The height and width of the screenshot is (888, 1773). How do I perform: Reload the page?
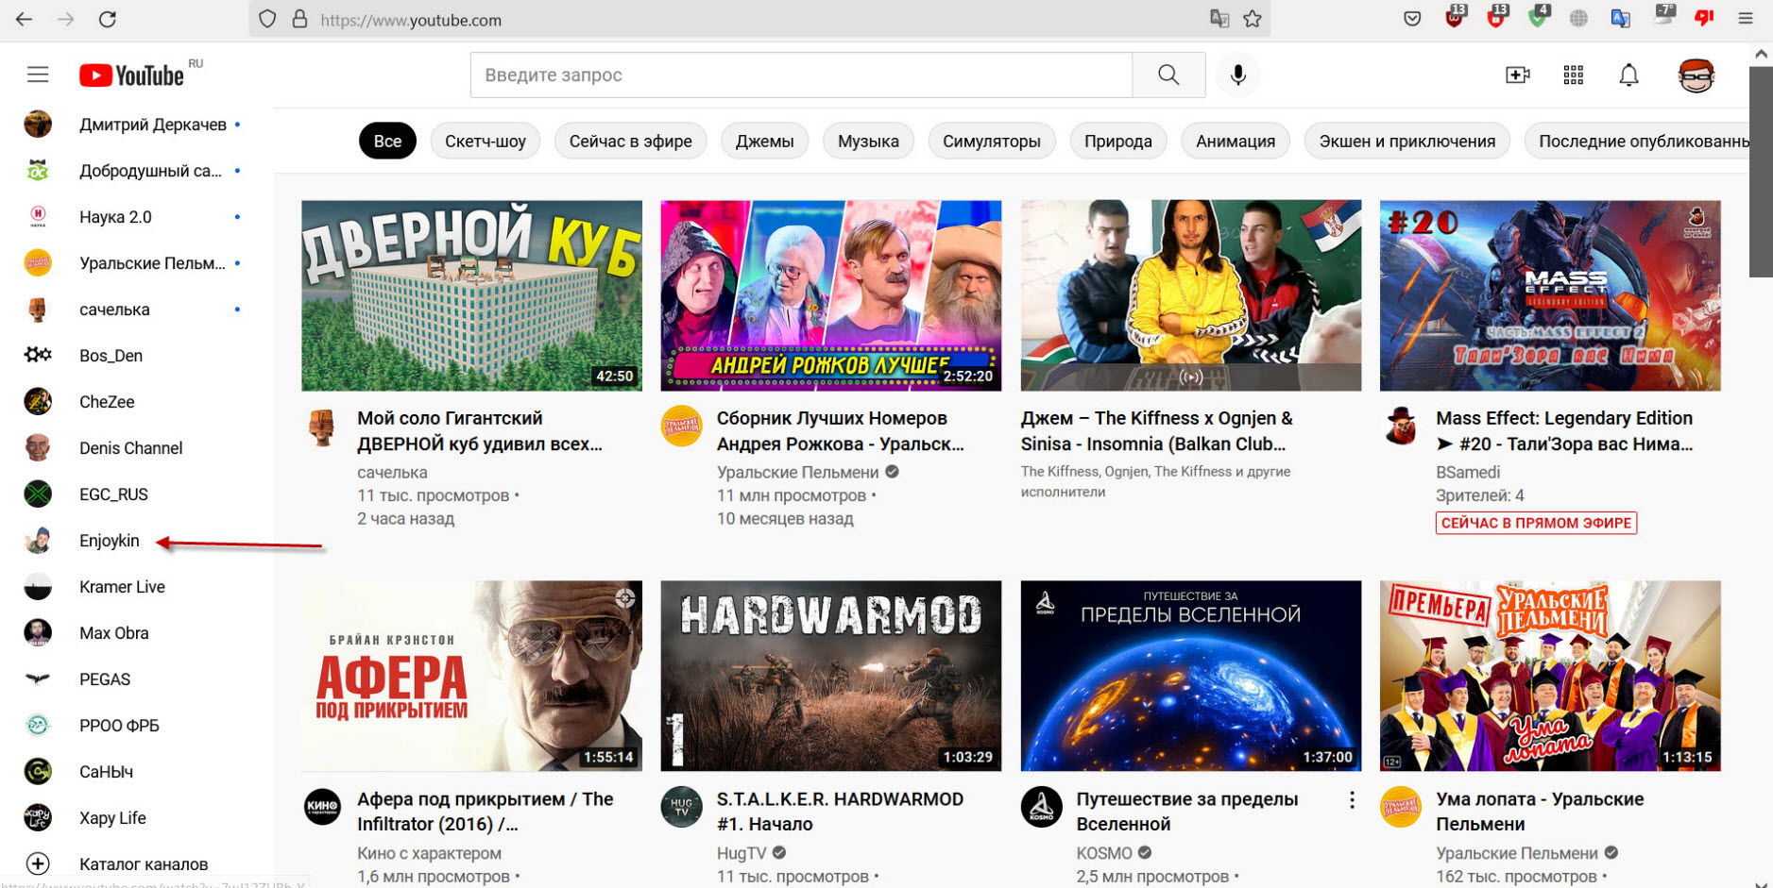pos(108,19)
